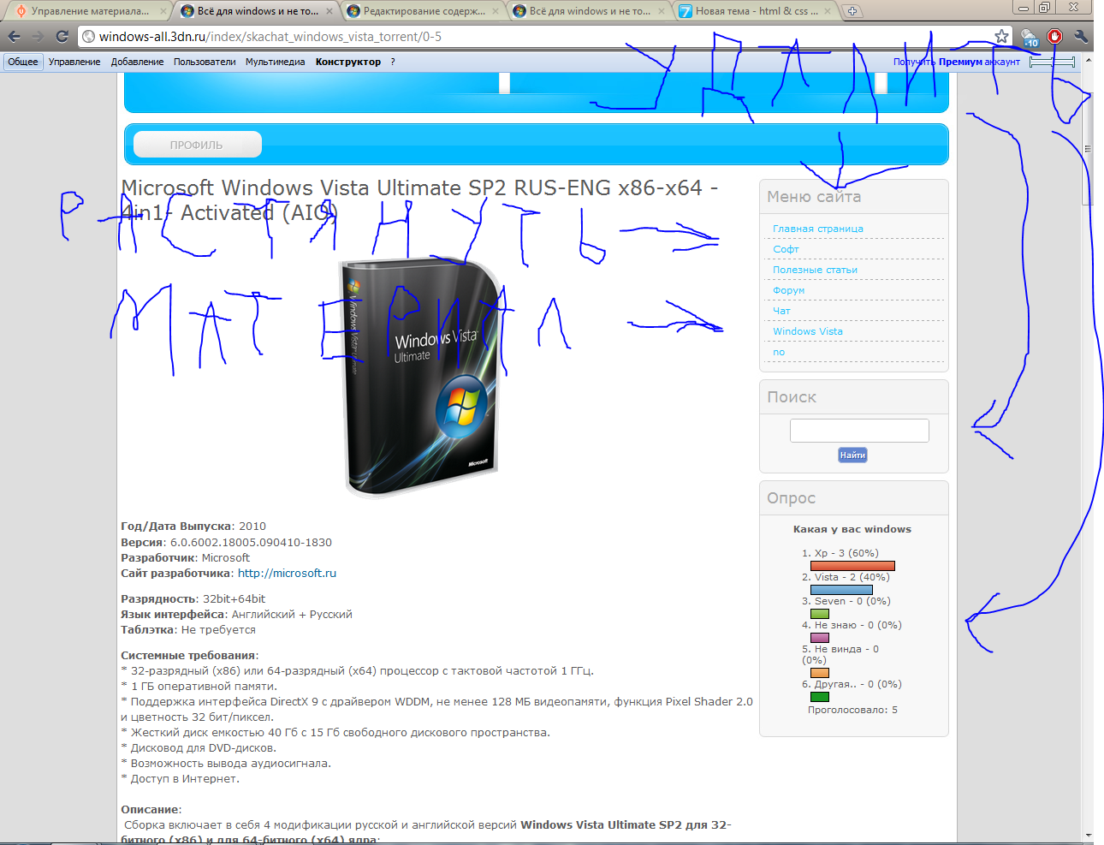Open 'Софт' in site menu

pyautogui.click(x=786, y=249)
